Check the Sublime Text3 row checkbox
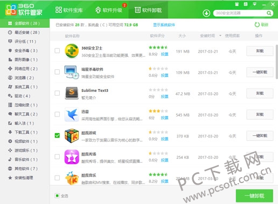Image resolution: width=278 pixels, height=204 pixels. point(57,93)
